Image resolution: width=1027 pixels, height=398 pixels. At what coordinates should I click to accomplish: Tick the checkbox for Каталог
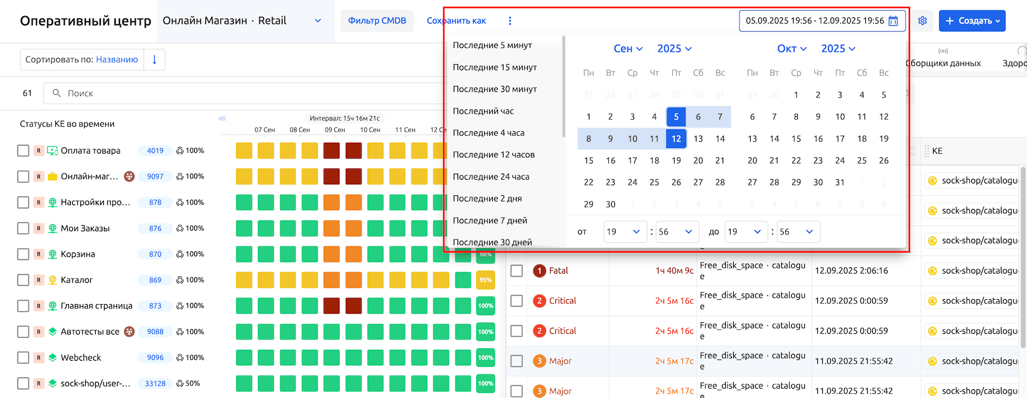point(23,280)
